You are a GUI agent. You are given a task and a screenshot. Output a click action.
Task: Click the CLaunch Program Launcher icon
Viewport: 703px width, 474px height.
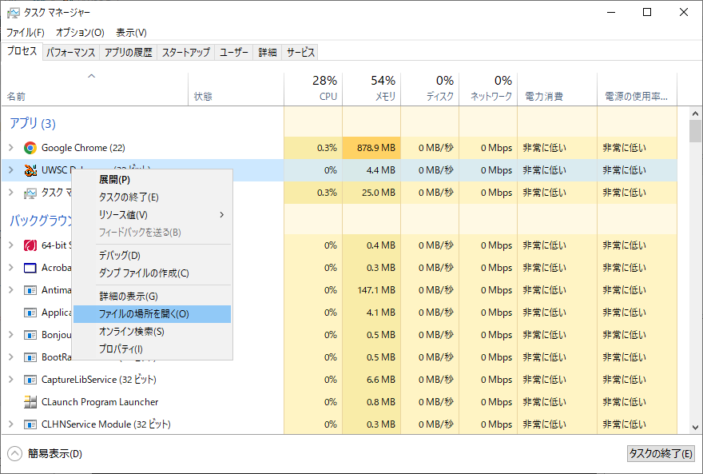[x=30, y=402]
